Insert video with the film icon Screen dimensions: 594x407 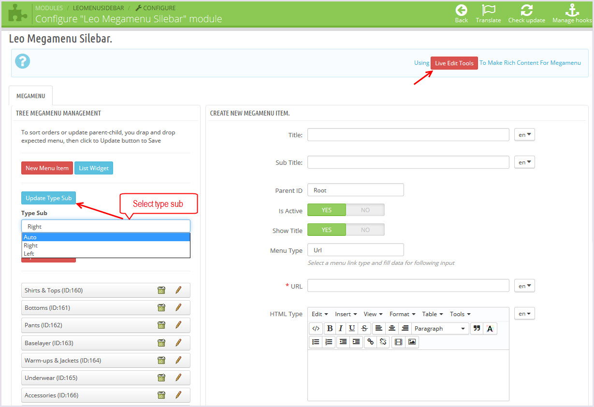[398, 342]
